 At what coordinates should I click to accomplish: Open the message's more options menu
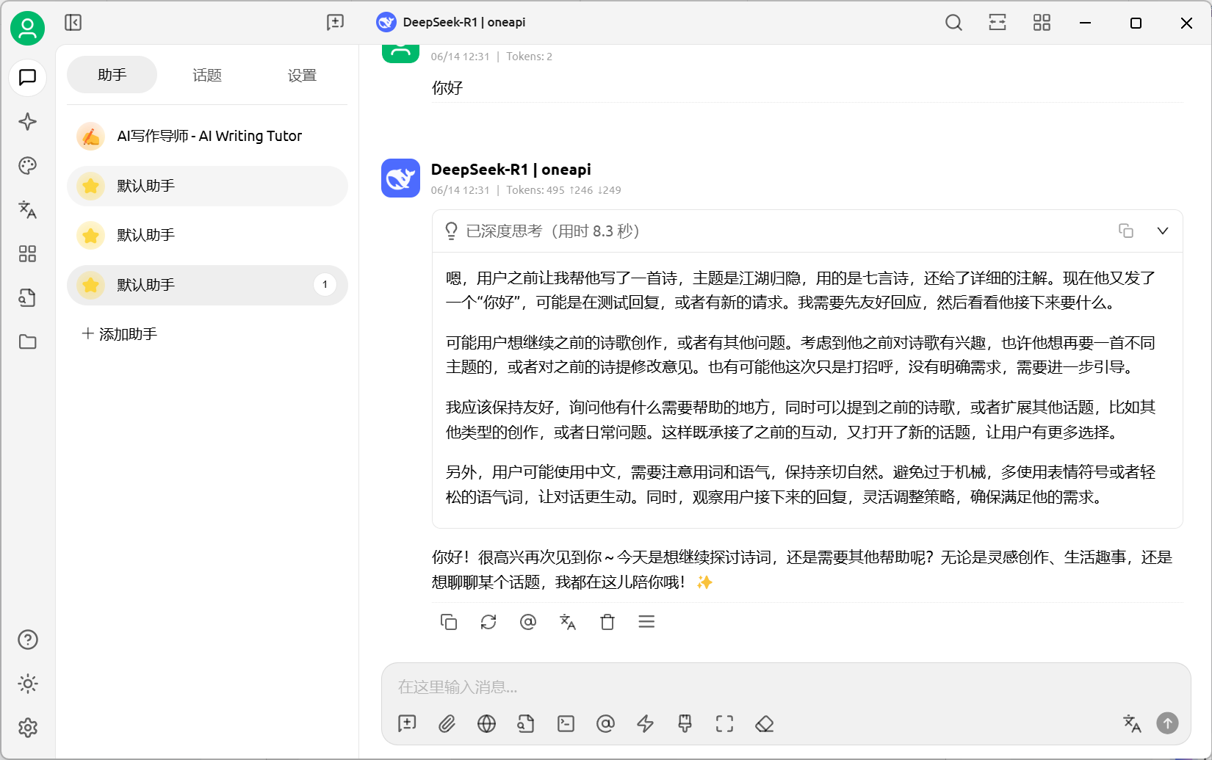click(646, 622)
